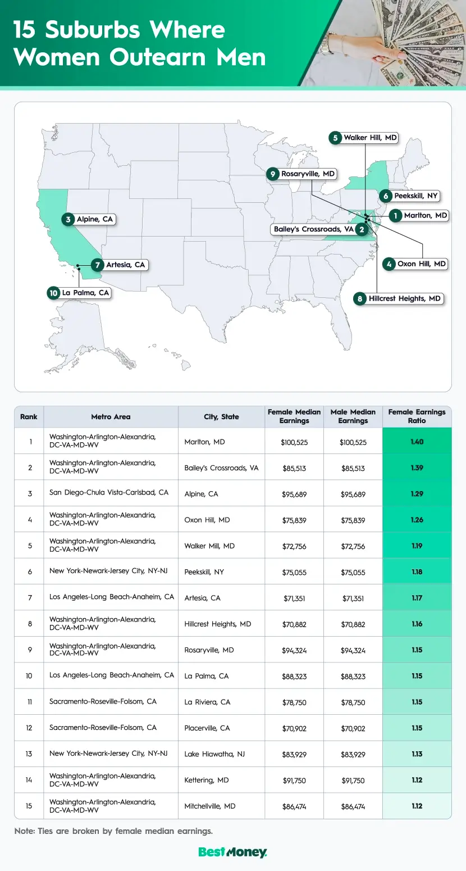Click the City, State table header

[221, 416]
